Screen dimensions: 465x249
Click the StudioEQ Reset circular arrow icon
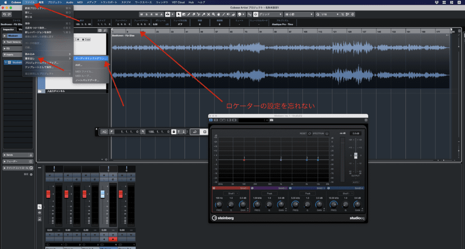pyautogui.click(x=310, y=133)
